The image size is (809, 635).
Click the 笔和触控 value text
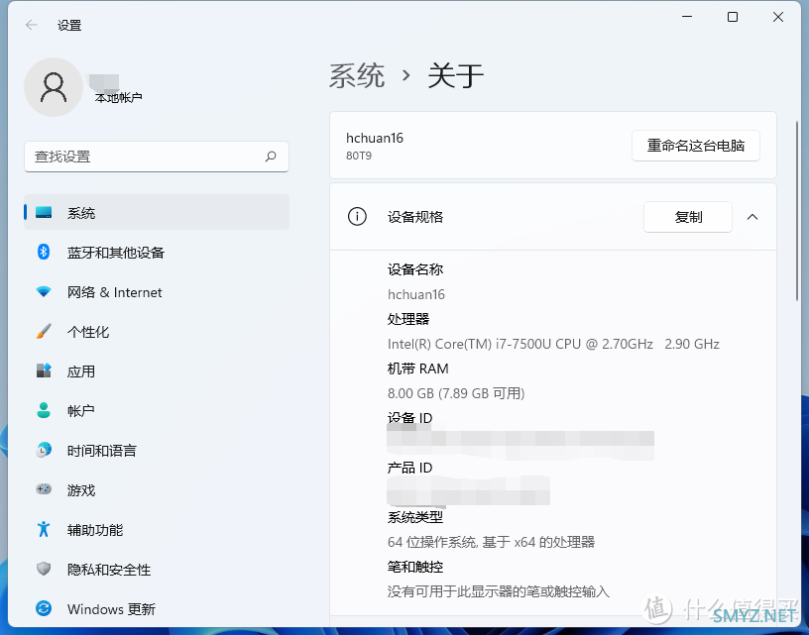click(499, 591)
